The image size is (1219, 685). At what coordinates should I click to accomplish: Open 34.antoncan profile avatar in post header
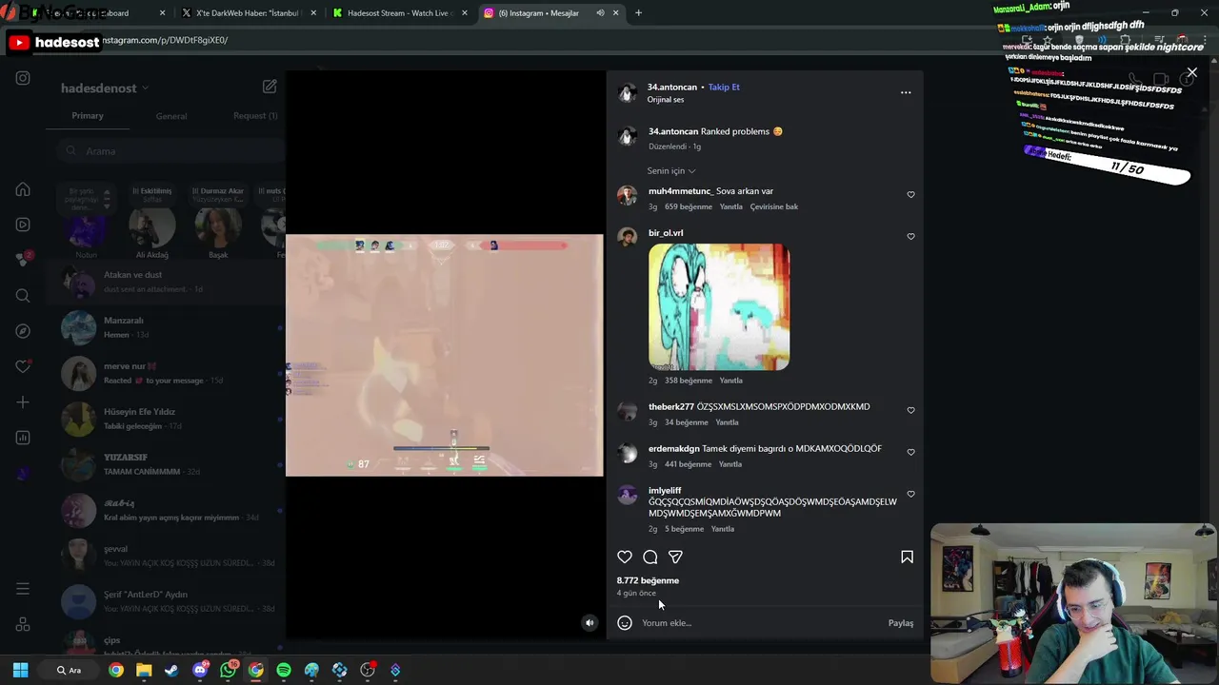[627, 92]
